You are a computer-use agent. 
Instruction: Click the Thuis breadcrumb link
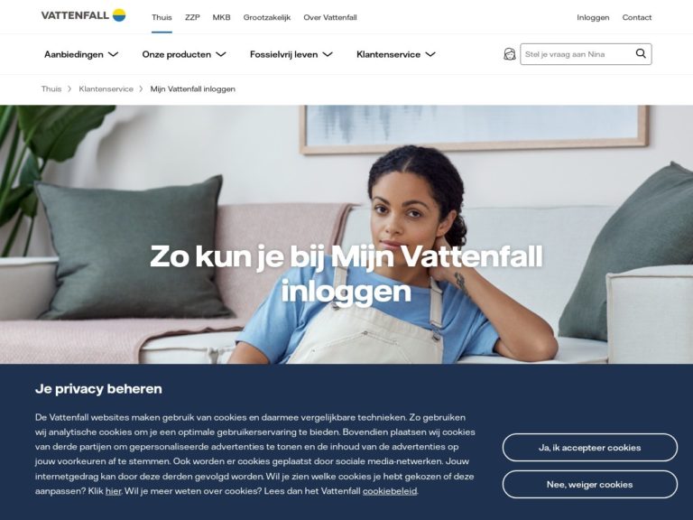51,88
